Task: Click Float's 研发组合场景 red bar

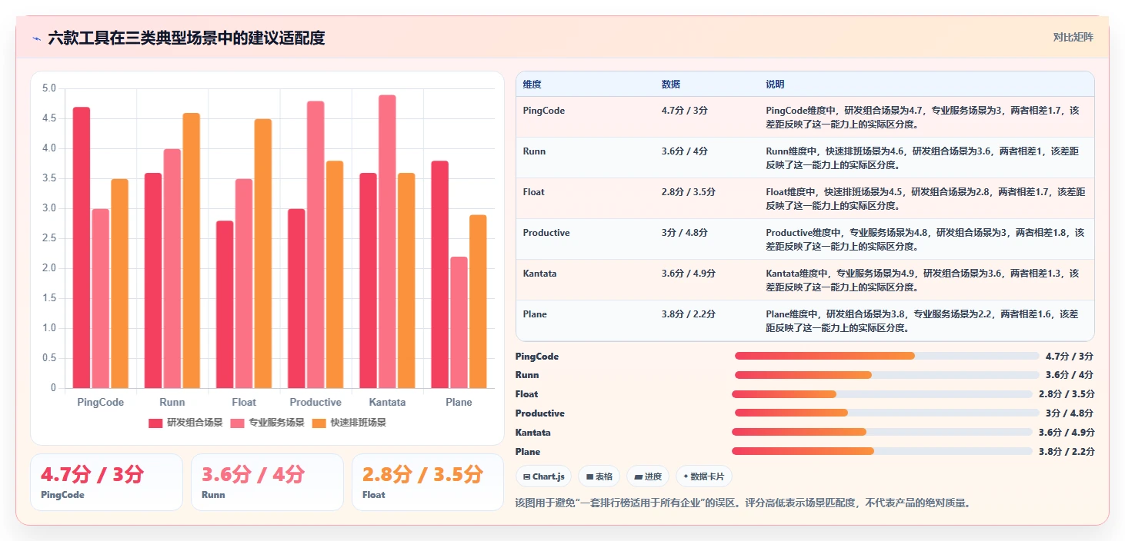Action: [225, 304]
